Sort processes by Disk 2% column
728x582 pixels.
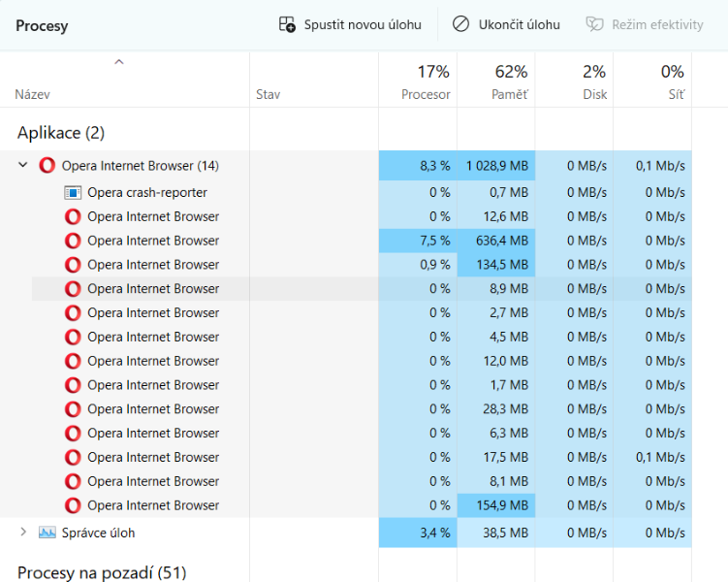click(x=574, y=80)
